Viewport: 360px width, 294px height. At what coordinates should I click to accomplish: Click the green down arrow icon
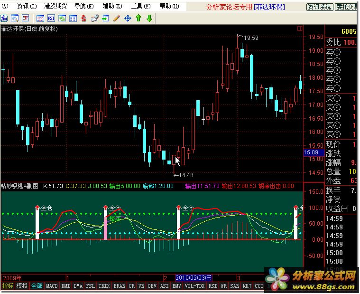click(149, 18)
